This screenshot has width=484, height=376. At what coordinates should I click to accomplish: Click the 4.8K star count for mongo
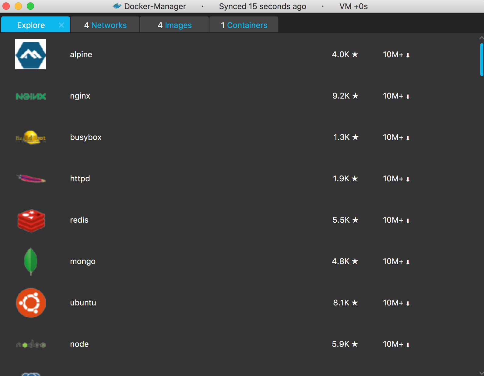tap(341, 261)
